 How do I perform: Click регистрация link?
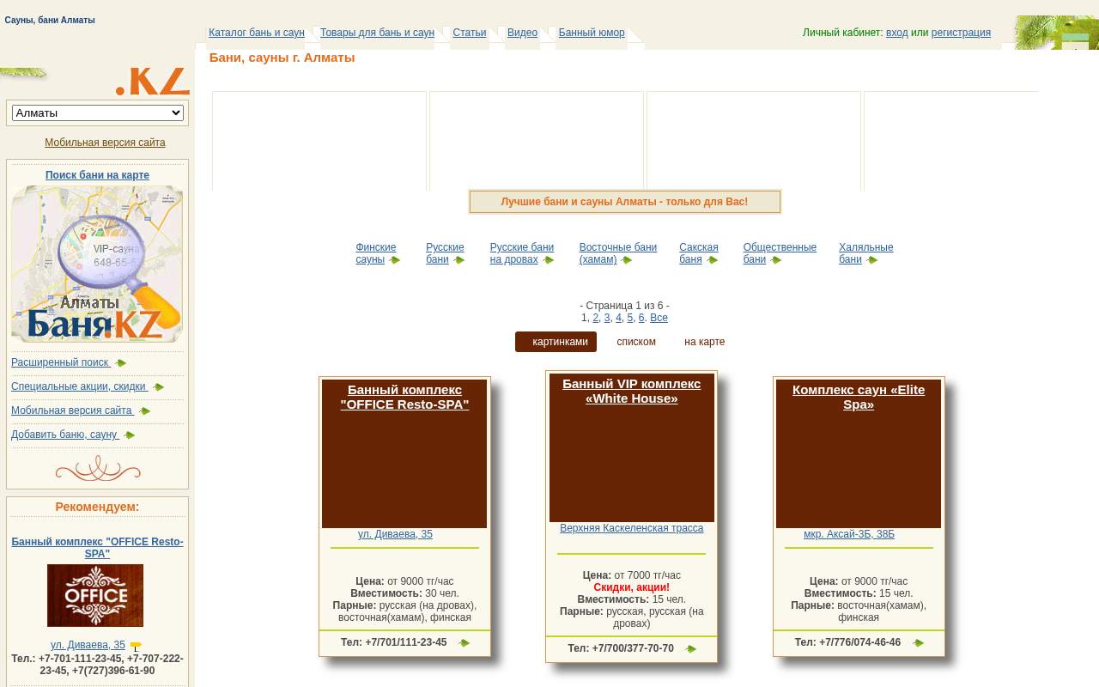click(961, 33)
